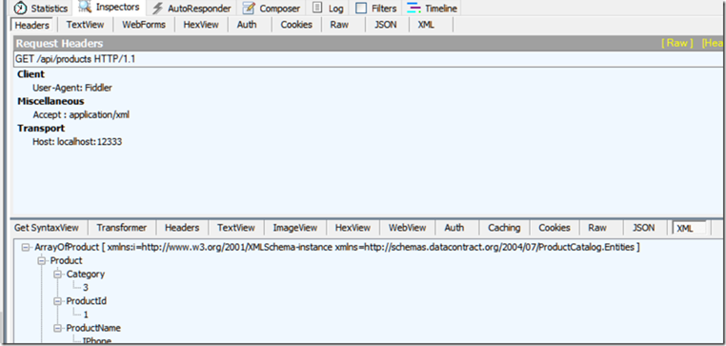The height and width of the screenshot is (346, 726).
Task: Select the Transport header group
Action: pyautogui.click(x=41, y=129)
